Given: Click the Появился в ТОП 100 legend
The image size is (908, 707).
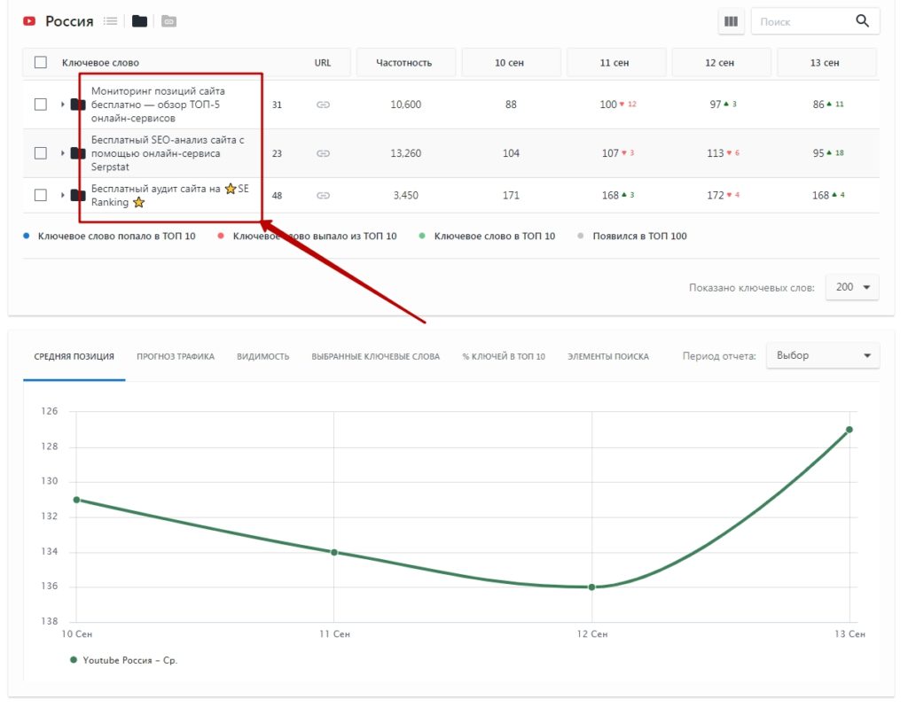Looking at the screenshot, I should point(632,236).
